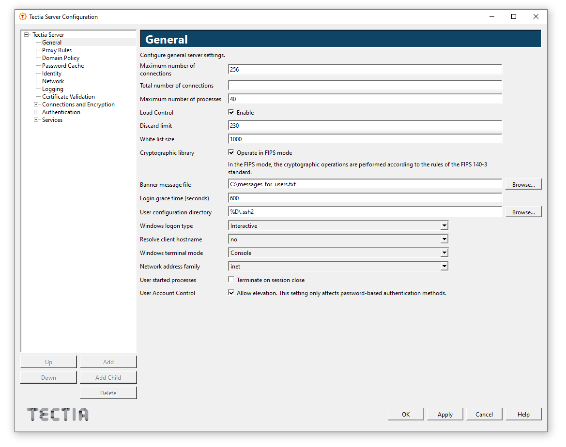Image resolution: width=566 pixels, height=447 pixels.
Task: Expand the Services tree node
Action: [36, 120]
